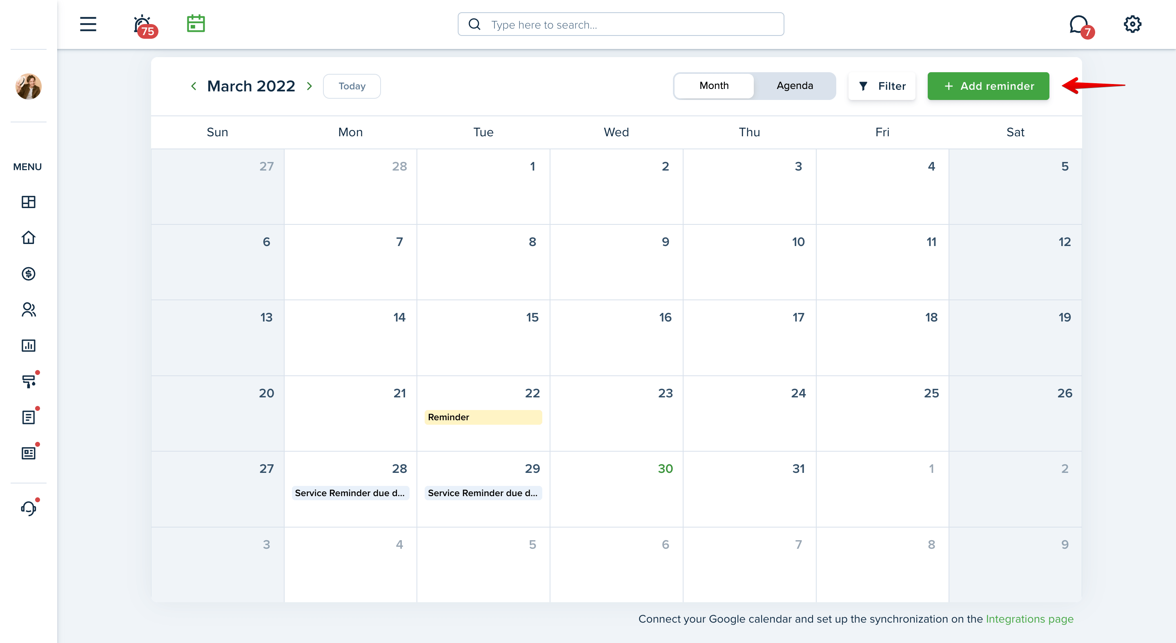Switch to Agenda view

coord(795,86)
